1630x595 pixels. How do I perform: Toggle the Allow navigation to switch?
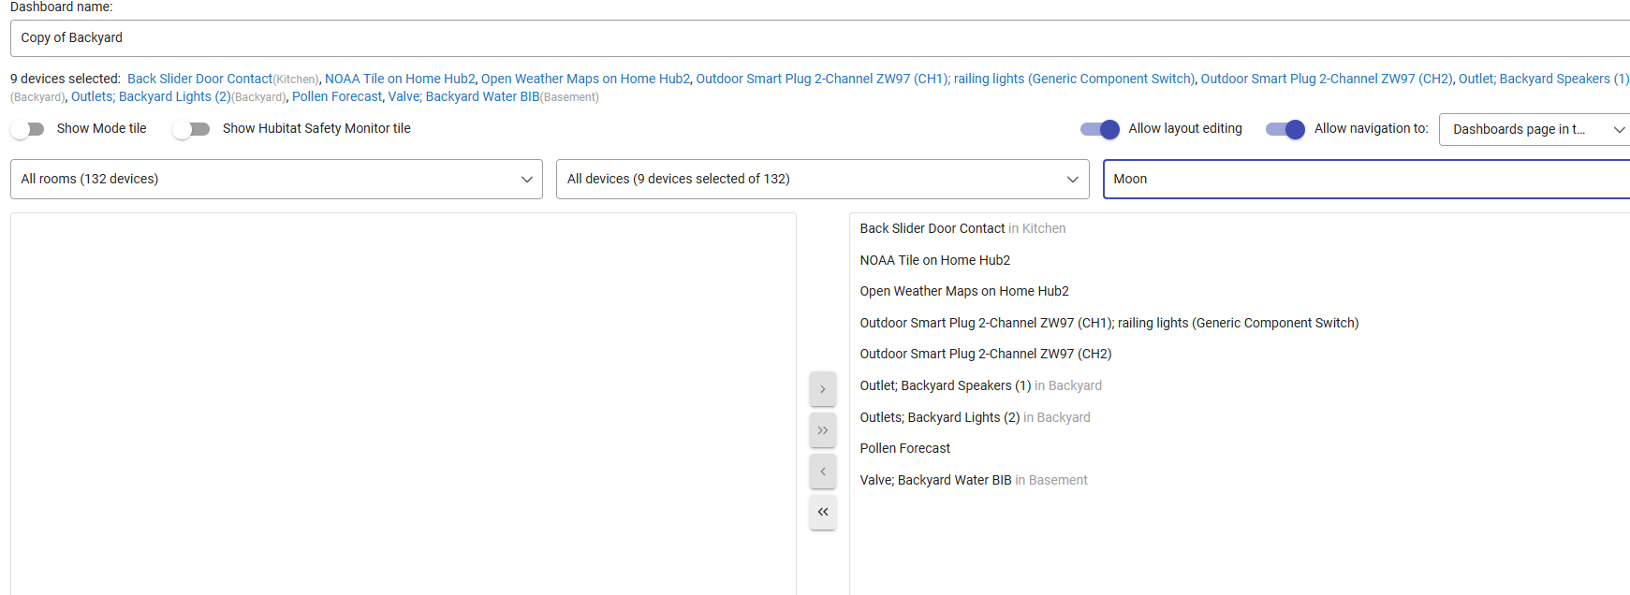point(1285,129)
